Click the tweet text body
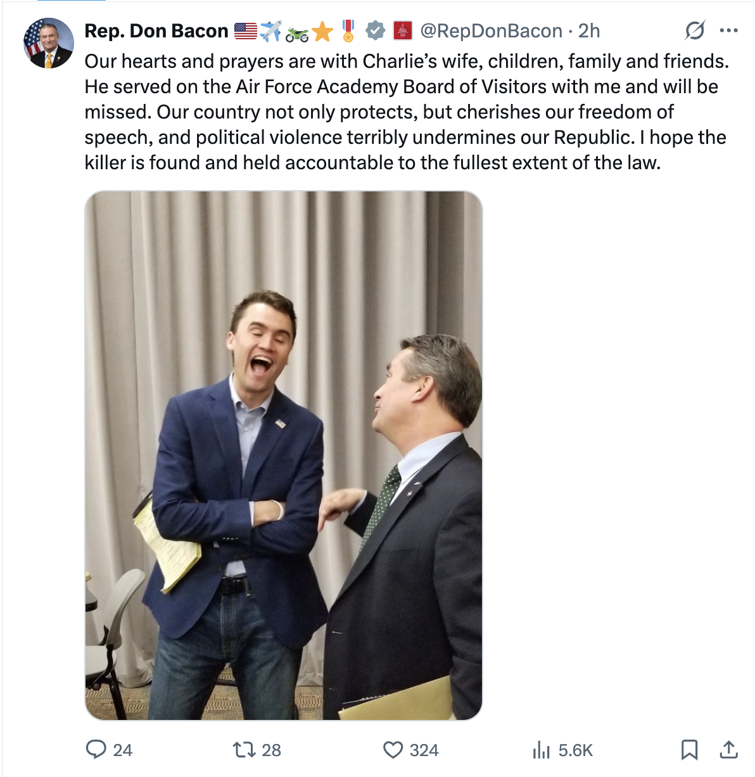Image resolution: width=755 pixels, height=777 pixels. click(x=407, y=112)
